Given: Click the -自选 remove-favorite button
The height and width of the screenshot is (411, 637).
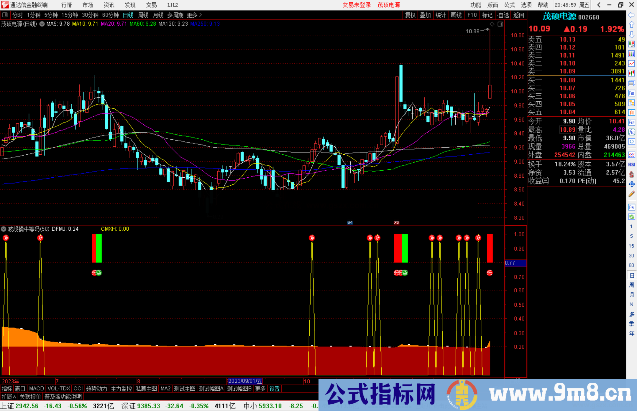Looking at the screenshot, I should click(503, 15).
